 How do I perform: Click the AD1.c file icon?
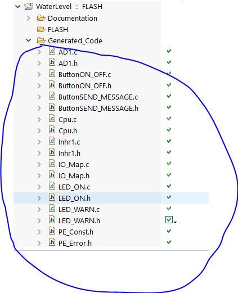coord(52,51)
